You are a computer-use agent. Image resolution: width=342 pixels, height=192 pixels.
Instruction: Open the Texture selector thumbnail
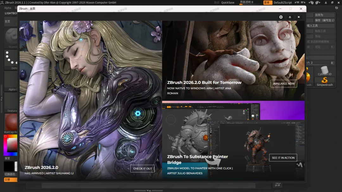[11, 102]
